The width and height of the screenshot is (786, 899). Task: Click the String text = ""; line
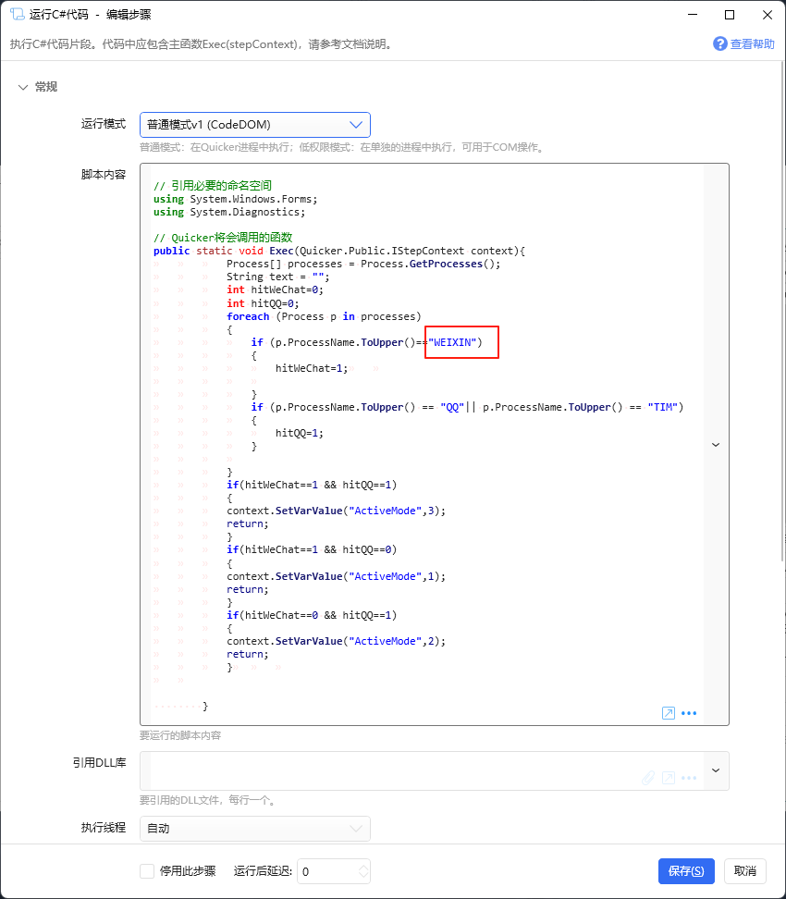(278, 277)
